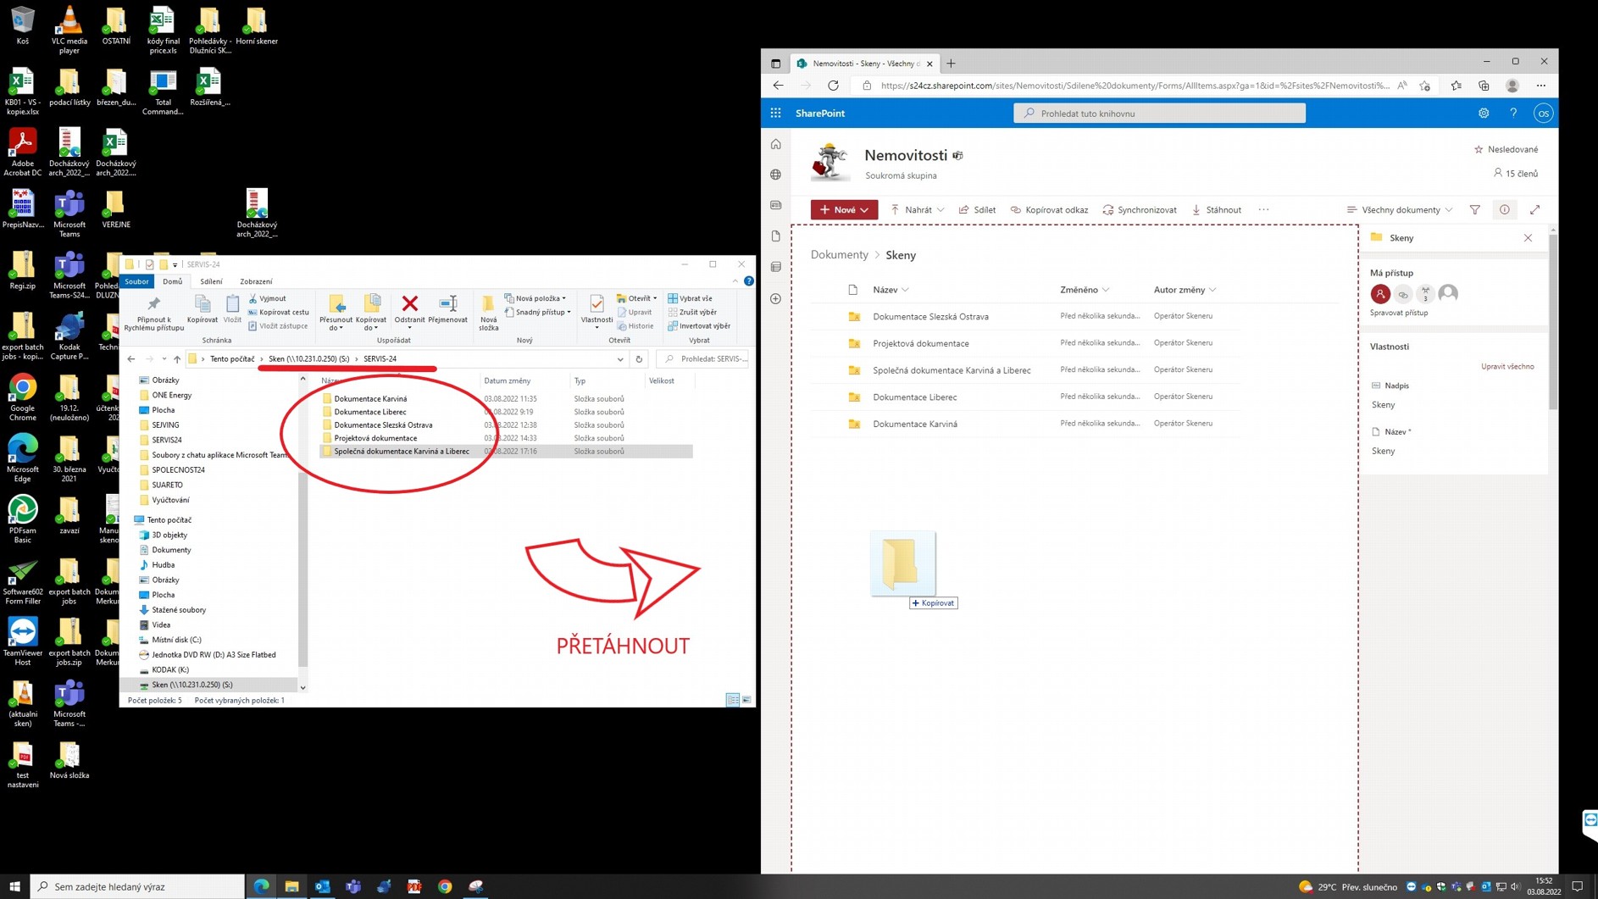Click Kopírovat odkaz in SharePoint toolbar
The width and height of the screenshot is (1598, 899).
pyautogui.click(x=1049, y=210)
